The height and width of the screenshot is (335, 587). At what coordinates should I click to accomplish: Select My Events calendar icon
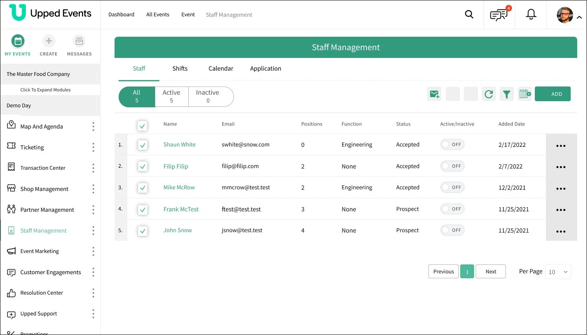point(18,41)
